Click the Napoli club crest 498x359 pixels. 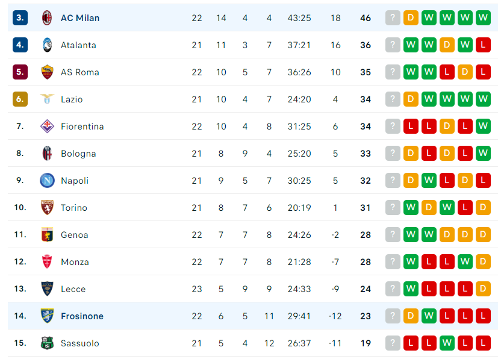coord(47,181)
